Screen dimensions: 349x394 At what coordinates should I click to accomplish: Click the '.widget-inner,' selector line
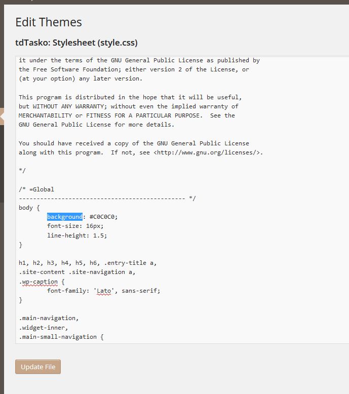(x=44, y=328)
